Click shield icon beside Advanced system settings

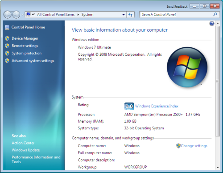[x=7, y=61]
